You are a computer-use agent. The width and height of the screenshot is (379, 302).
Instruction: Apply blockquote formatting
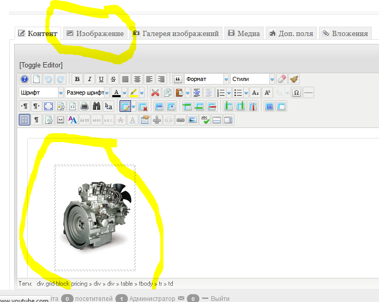[x=177, y=79]
